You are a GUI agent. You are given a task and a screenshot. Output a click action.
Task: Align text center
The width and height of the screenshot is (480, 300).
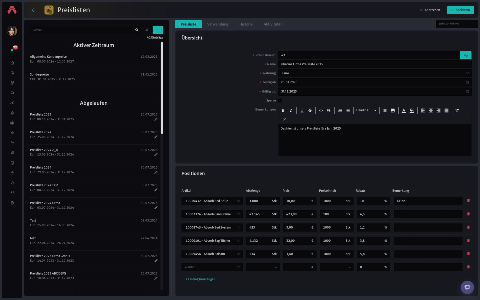pyautogui.click(x=431, y=110)
